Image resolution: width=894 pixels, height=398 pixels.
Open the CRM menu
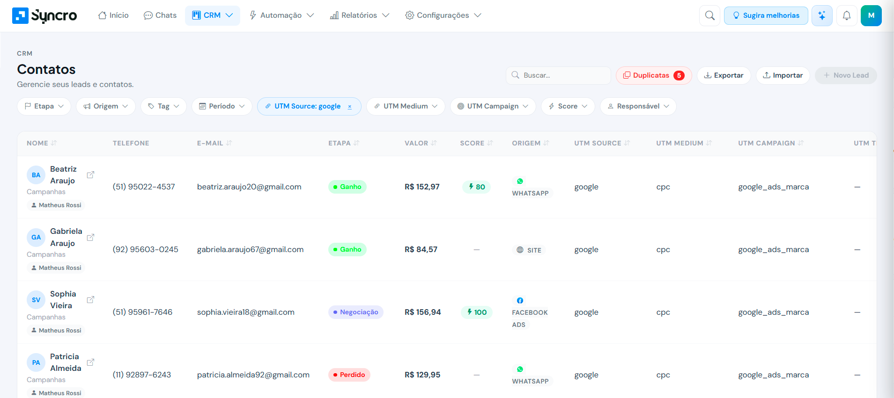pos(213,15)
